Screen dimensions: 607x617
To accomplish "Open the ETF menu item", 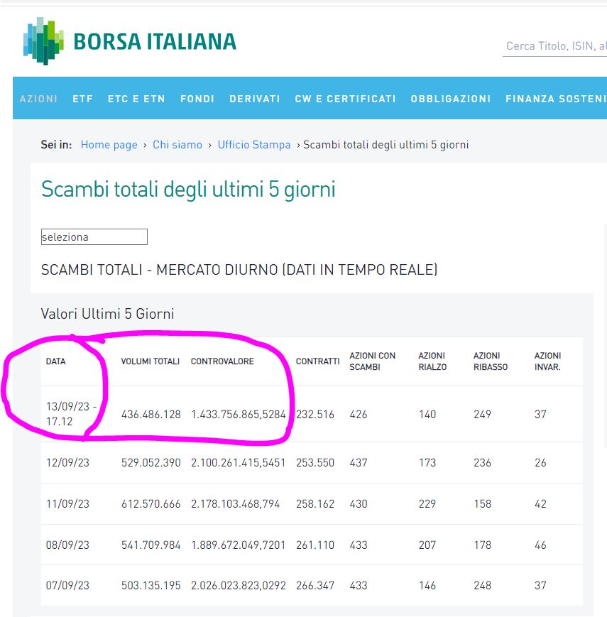I will click(82, 99).
